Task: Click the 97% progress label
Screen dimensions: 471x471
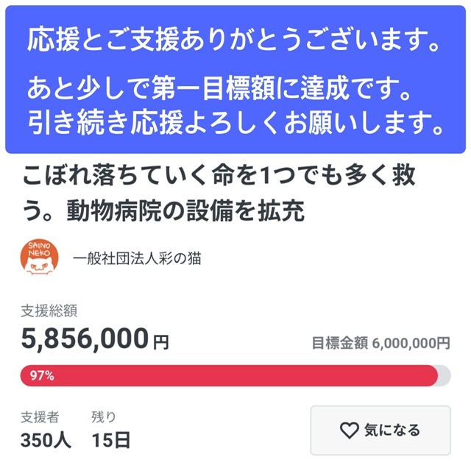Action: (41, 375)
